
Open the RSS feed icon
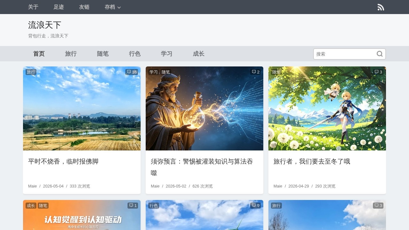pos(381,7)
